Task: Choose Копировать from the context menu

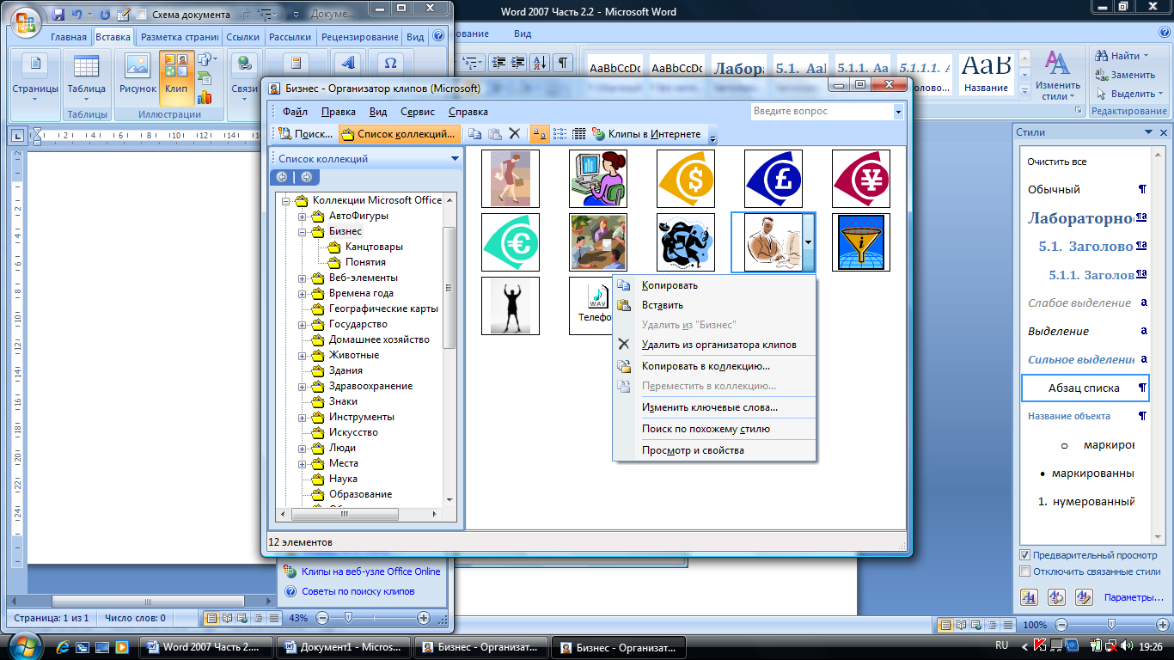Action: coord(714,285)
